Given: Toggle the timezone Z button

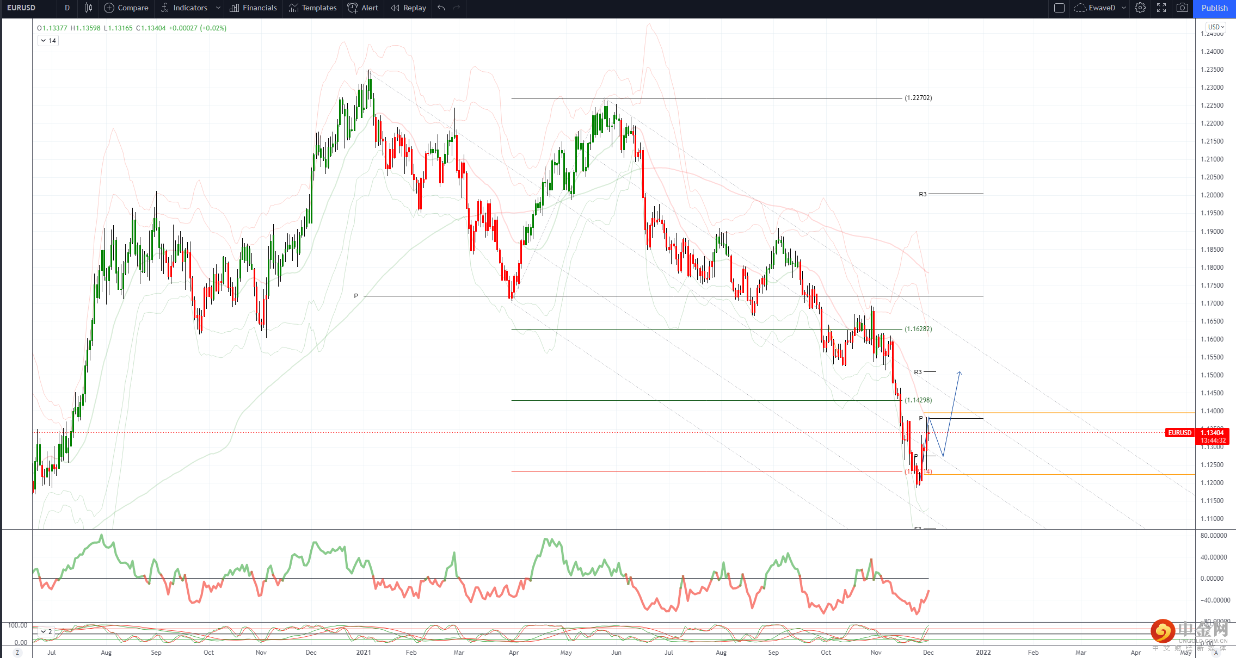Looking at the screenshot, I should coord(17,653).
